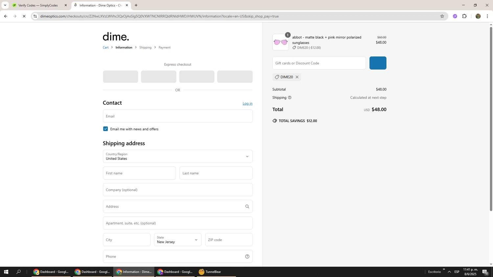Click the Log in link
This screenshot has width=493, height=277.
(x=247, y=103)
